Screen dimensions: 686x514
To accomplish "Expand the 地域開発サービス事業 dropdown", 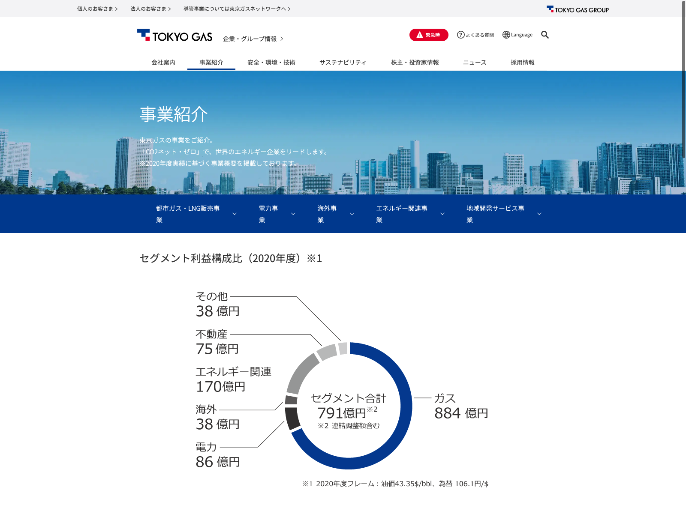I will [539, 214].
